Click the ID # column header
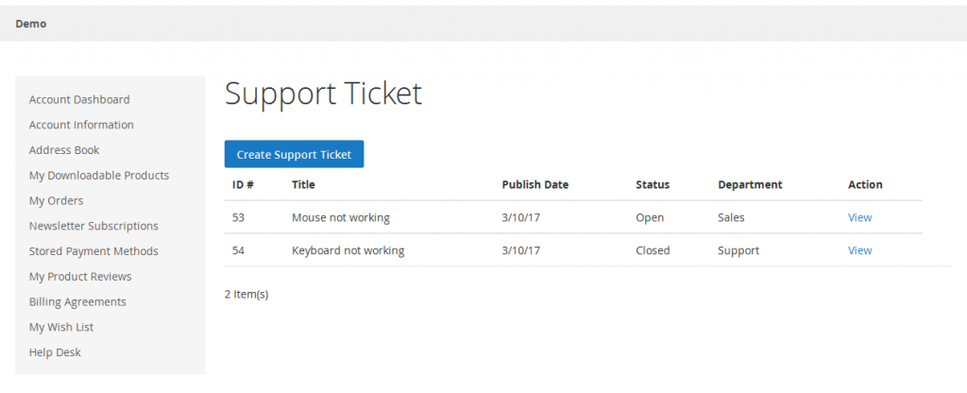The height and width of the screenshot is (393, 967). point(243,184)
